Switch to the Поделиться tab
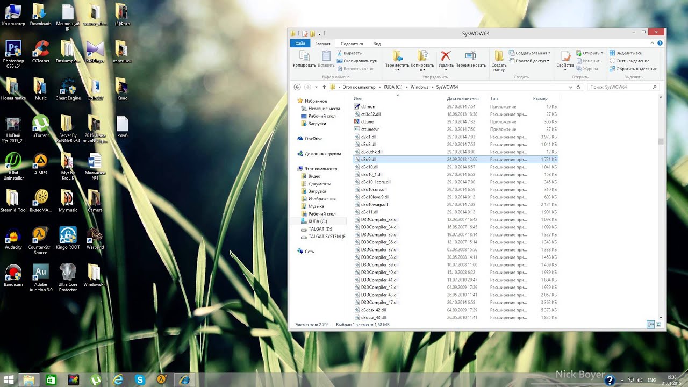 (x=352, y=44)
